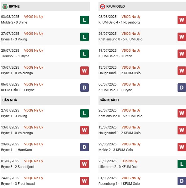
Task: Open match KFUM Oslo 2 - 0 Brann
Action: point(115,56)
